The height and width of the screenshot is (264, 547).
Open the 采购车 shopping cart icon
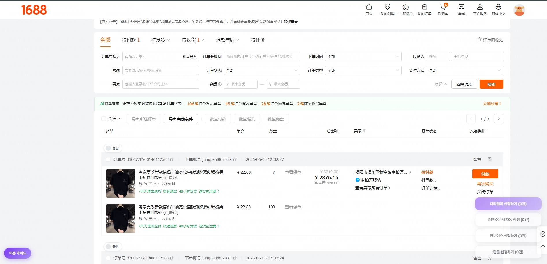pyautogui.click(x=443, y=7)
